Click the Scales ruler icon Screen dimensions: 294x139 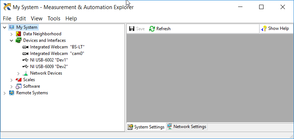[x=19, y=80]
